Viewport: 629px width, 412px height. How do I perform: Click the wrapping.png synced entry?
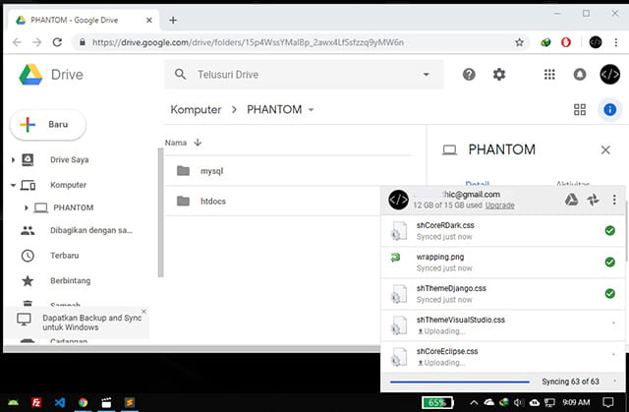tap(503, 263)
